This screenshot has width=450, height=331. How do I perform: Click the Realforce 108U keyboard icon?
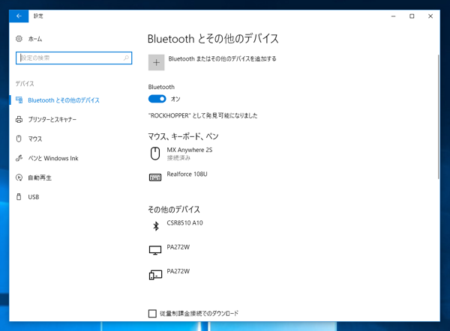coord(155,177)
